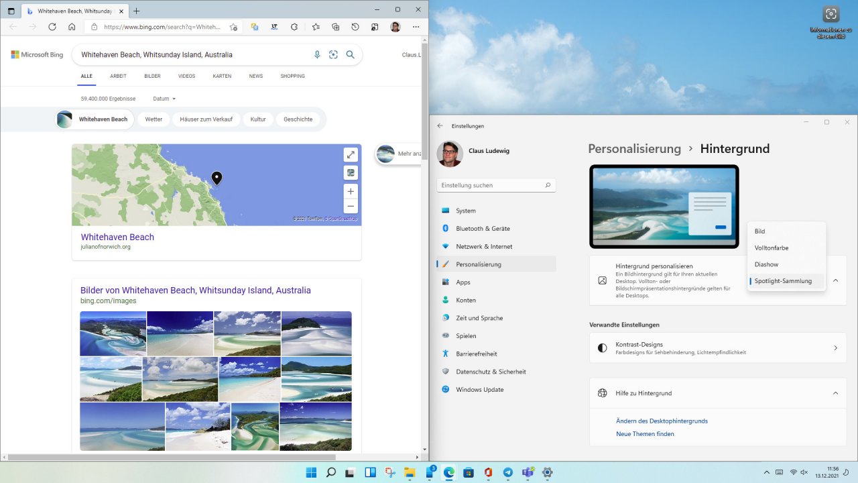
Task: Select Spotlight-Sammlung option
Action: coord(786,281)
